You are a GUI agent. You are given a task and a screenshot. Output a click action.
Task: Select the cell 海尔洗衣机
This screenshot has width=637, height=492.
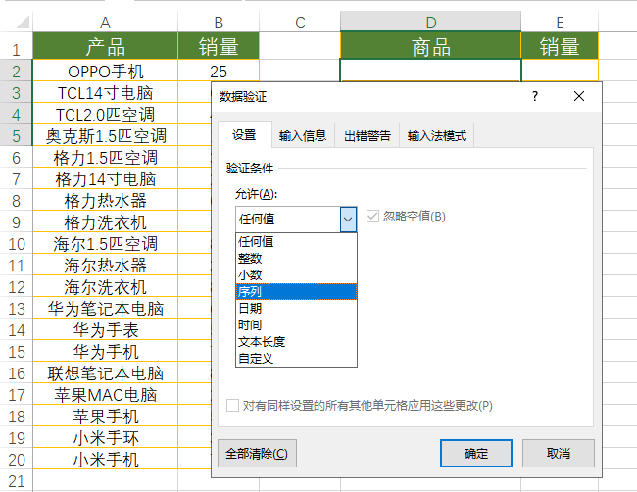tap(105, 287)
